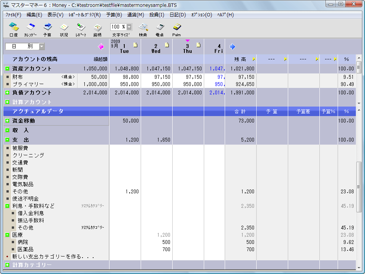
Task: Collapse the 利息・手数料など category
Action: tap(7, 206)
